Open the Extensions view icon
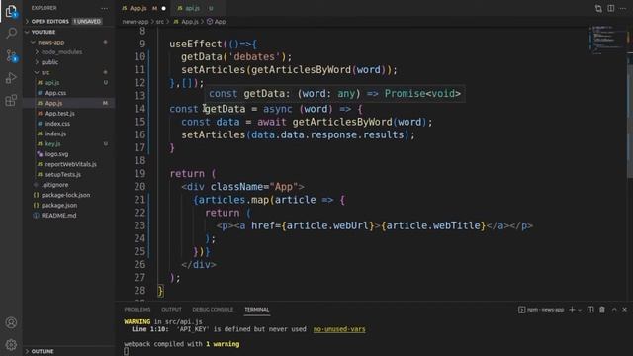633x356 pixels. (x=11, y=100)
